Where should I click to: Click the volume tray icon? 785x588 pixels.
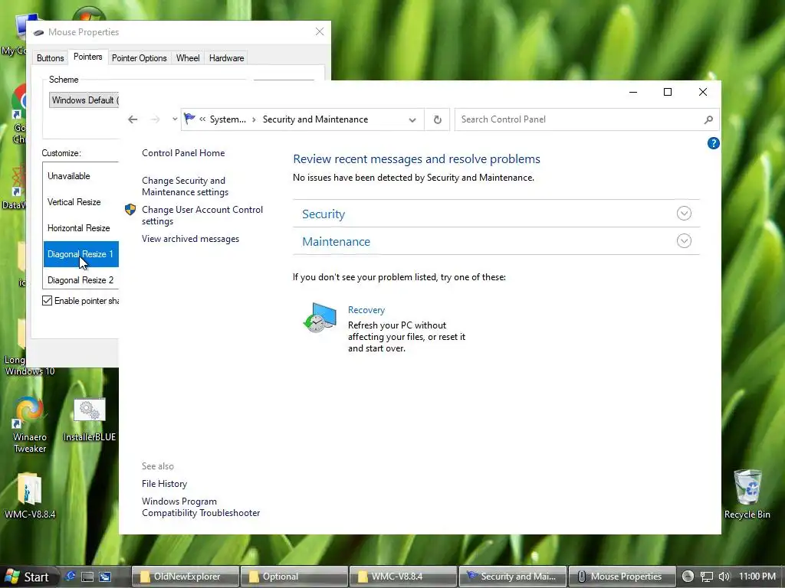[724, 577]
